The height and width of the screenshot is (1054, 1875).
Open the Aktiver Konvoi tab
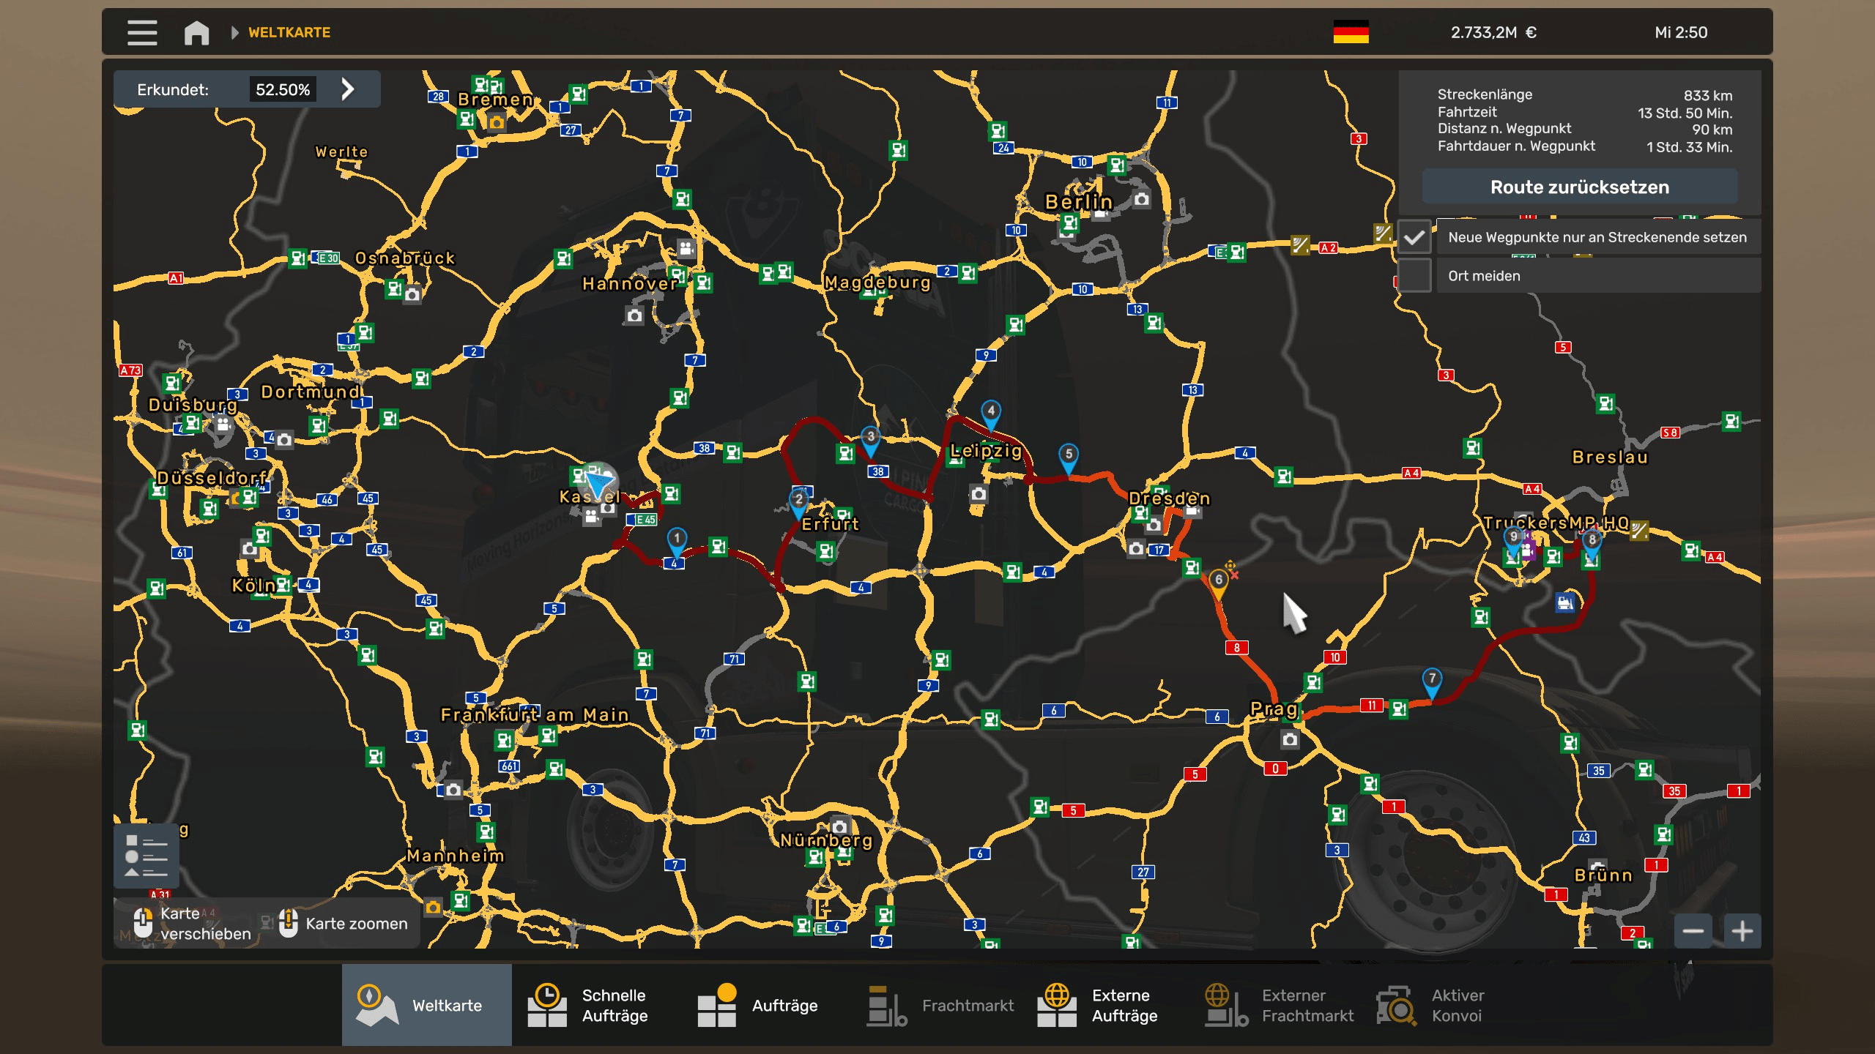[1430, 1005]
